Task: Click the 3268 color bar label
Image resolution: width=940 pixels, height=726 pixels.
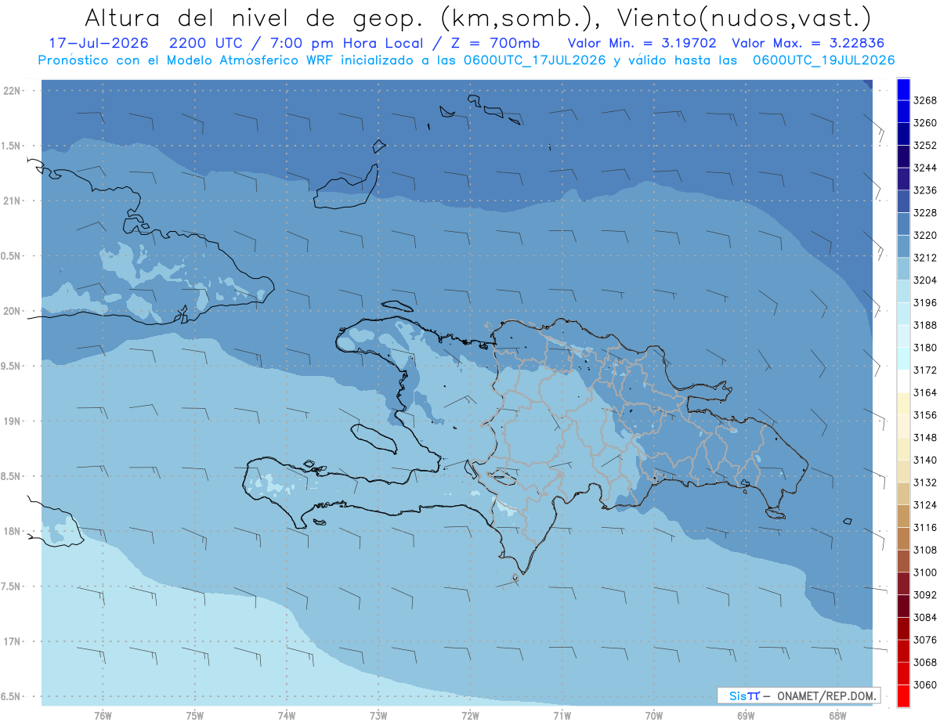Action: pyautogui.click(x=924, y=100)
